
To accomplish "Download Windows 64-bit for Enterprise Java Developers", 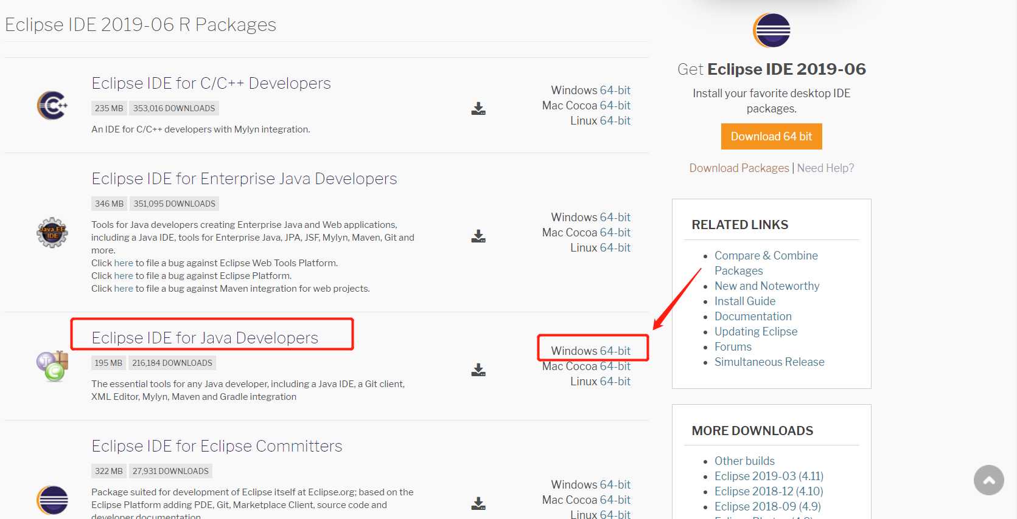I will tap(615, 217).
